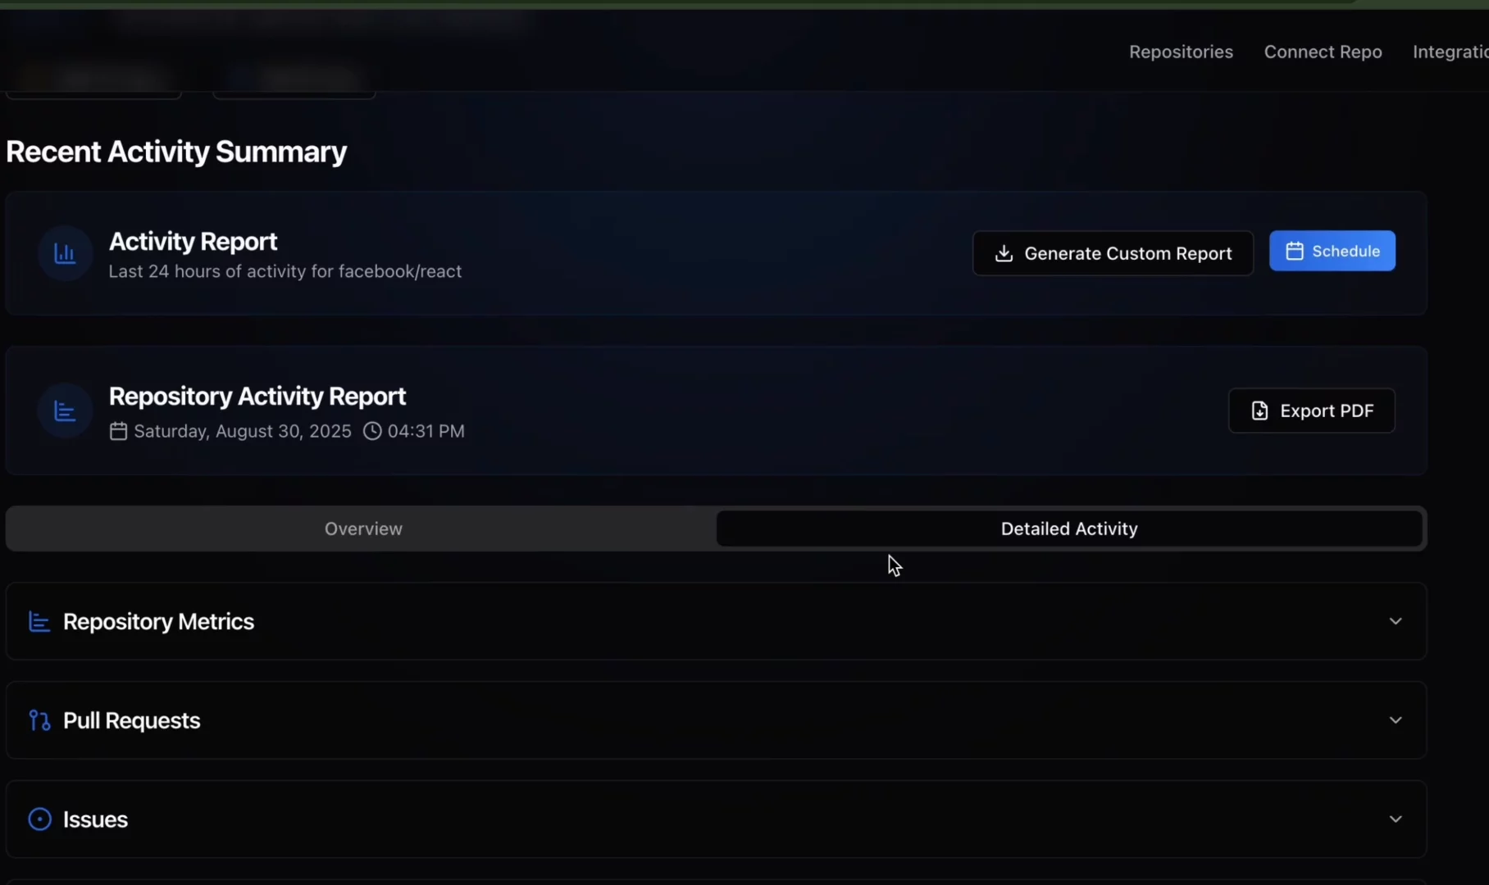Switch to the Overview tab
This screenshot has width=1489, height=885.
click(362, 529)
